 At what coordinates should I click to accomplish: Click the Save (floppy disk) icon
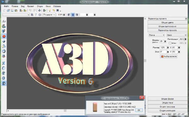tap(12, 10)
